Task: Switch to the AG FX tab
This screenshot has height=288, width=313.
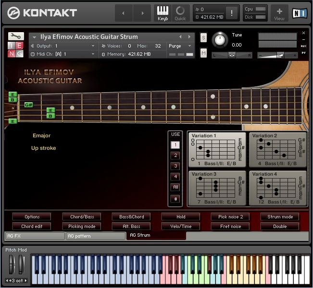Action: tap(35, 236)
